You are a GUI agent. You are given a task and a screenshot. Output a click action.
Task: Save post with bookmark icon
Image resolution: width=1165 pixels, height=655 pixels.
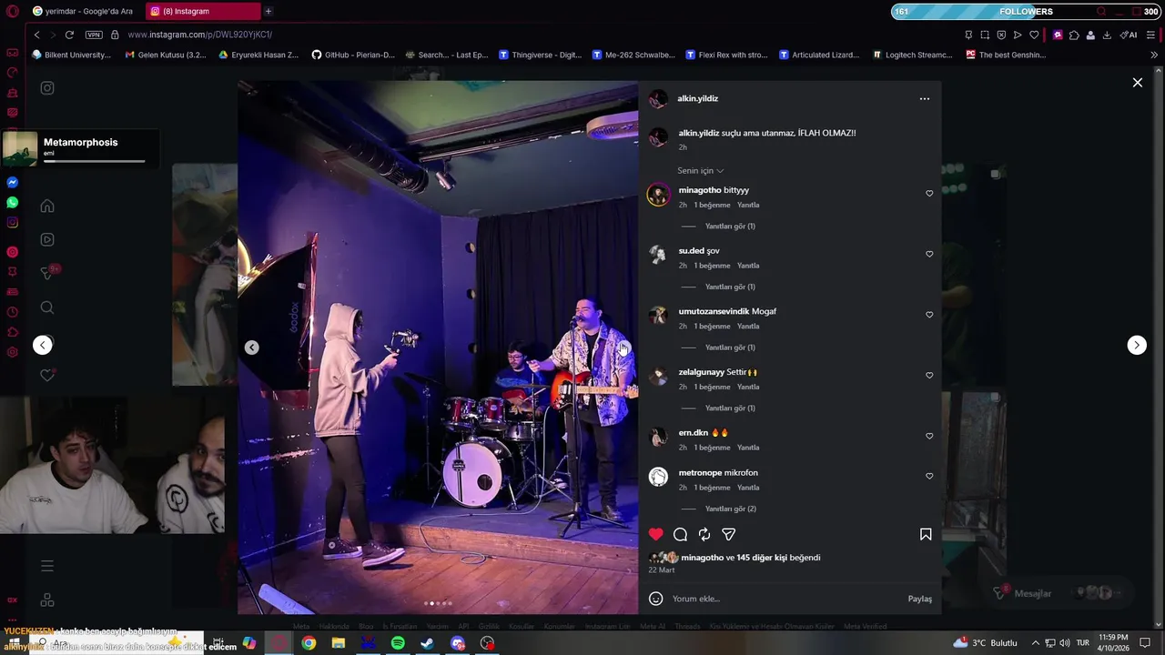coord(926,534)
